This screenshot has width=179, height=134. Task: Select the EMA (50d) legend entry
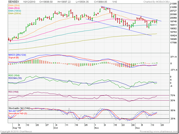[x=14, y=9]
